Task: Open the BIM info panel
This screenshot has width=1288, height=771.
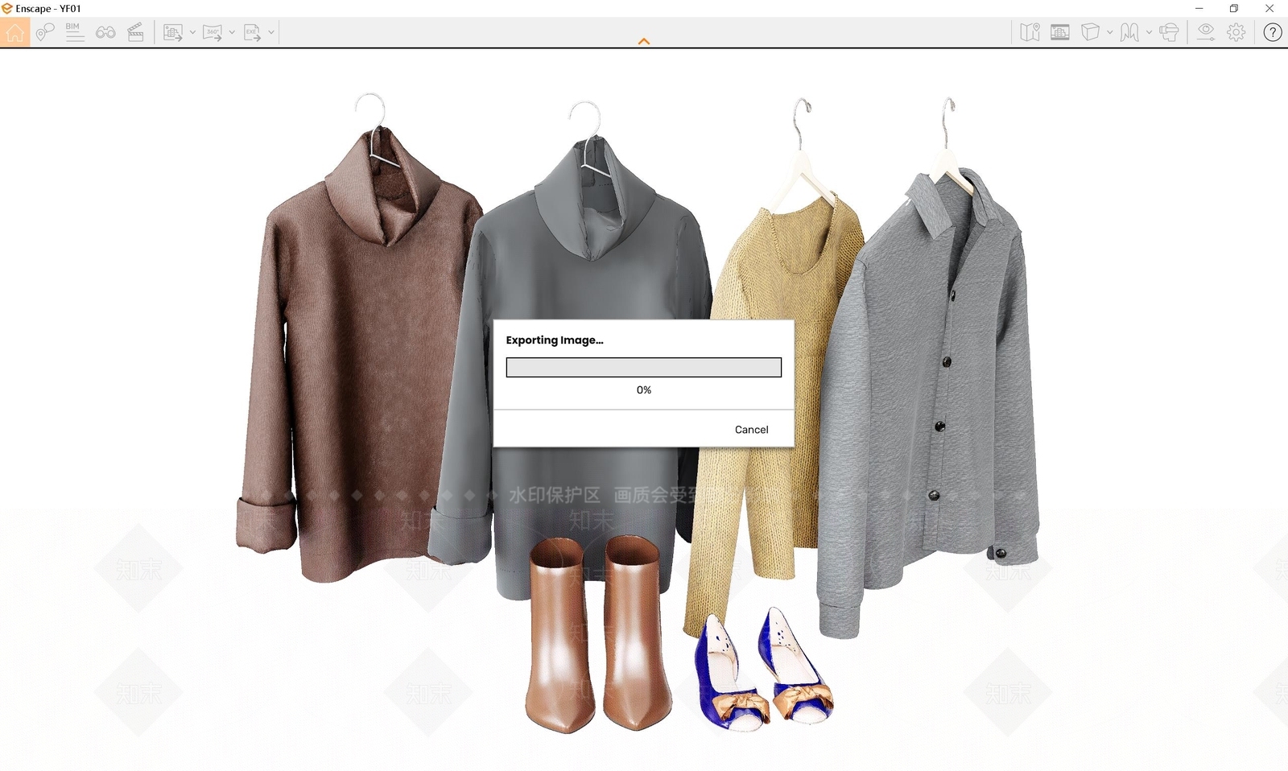Action: [74, 32]
